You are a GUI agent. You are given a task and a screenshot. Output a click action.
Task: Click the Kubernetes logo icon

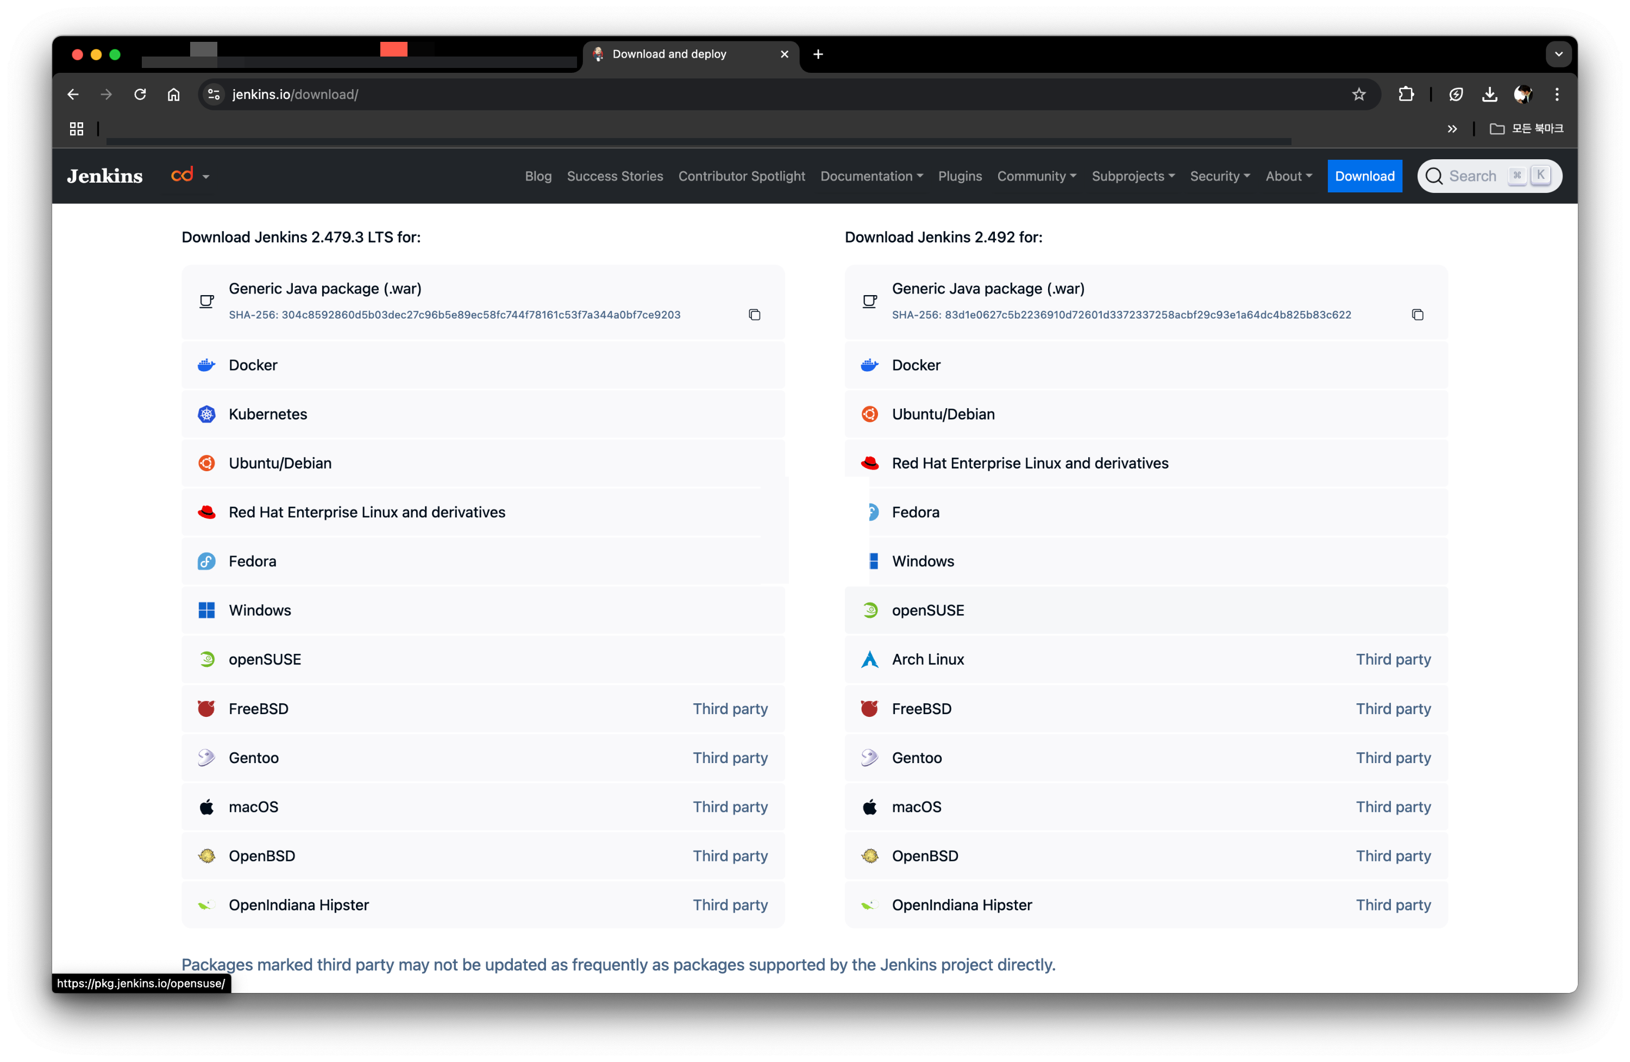[x=206, y=414]
